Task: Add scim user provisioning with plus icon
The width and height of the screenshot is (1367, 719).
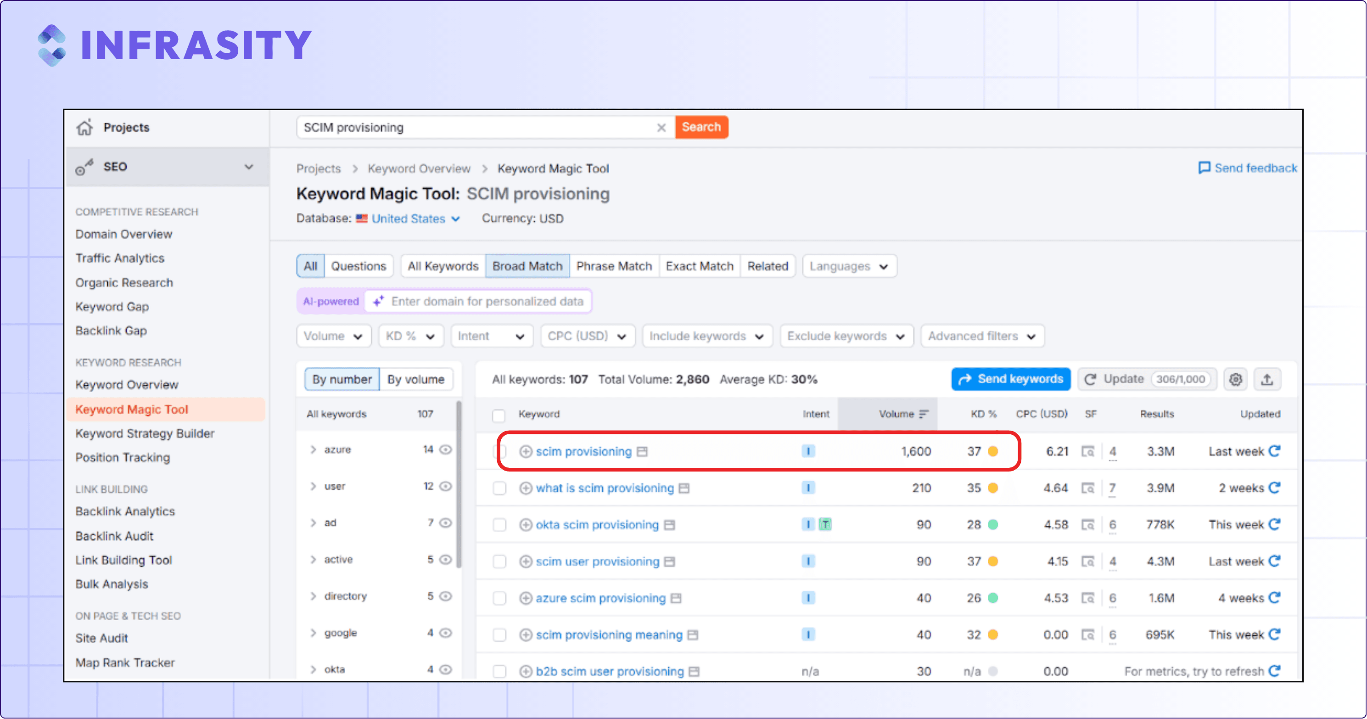Action: click(525, 562)
